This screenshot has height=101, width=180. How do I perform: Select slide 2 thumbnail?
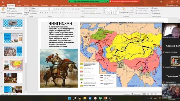point(13,38)
